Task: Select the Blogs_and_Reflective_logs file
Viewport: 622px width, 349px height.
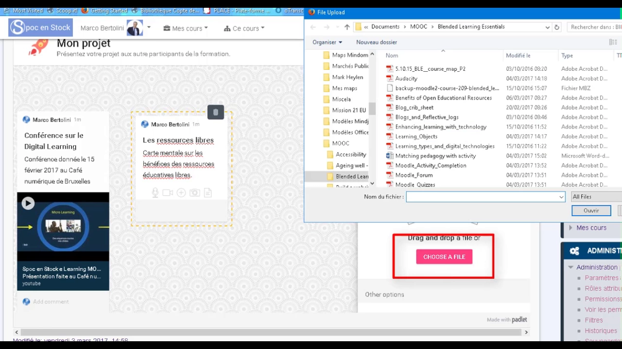Action: tap(427, 117)
